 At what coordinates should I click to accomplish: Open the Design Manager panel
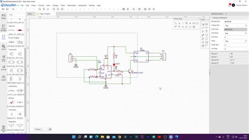4,28
